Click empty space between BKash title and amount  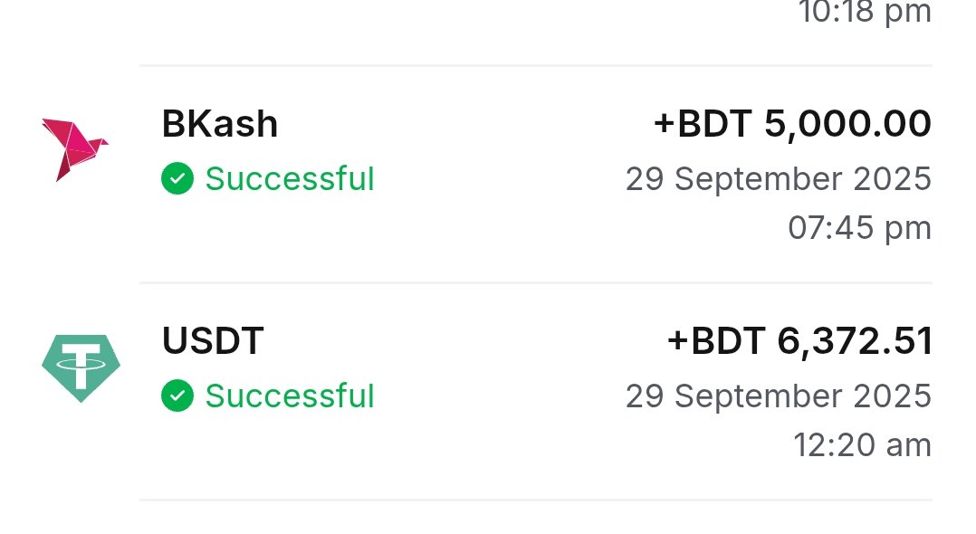click(462, 124)
